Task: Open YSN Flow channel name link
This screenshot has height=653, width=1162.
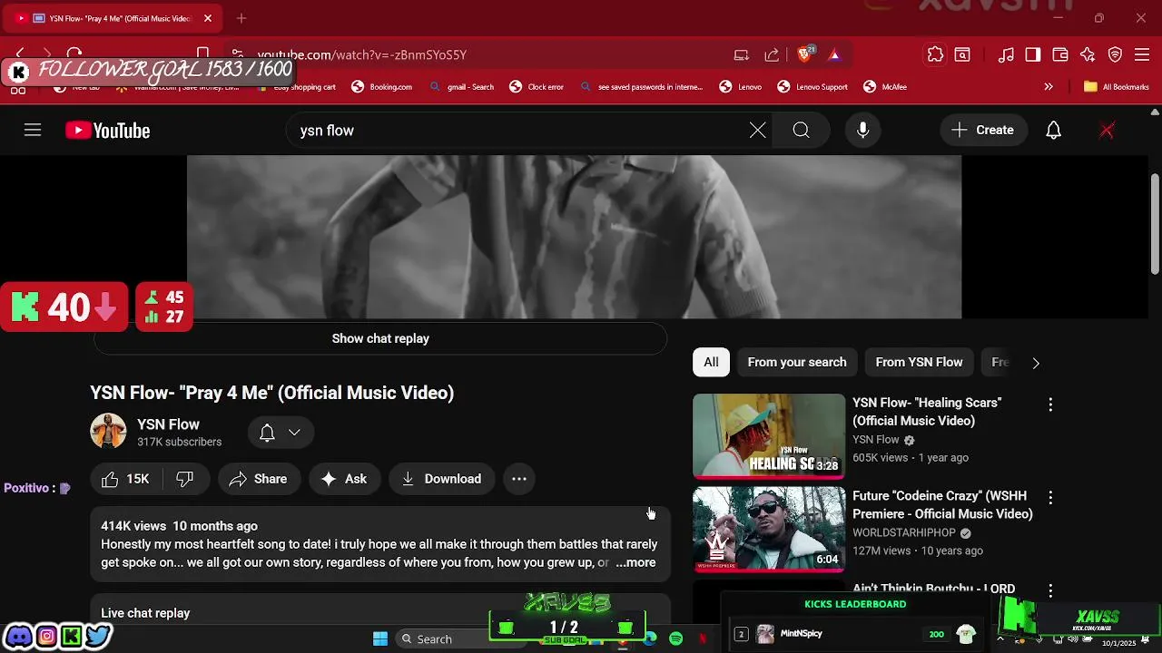Action: pos(168,424)
